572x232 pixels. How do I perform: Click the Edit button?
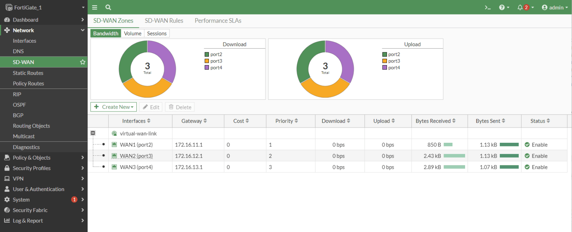pos(150,107)
